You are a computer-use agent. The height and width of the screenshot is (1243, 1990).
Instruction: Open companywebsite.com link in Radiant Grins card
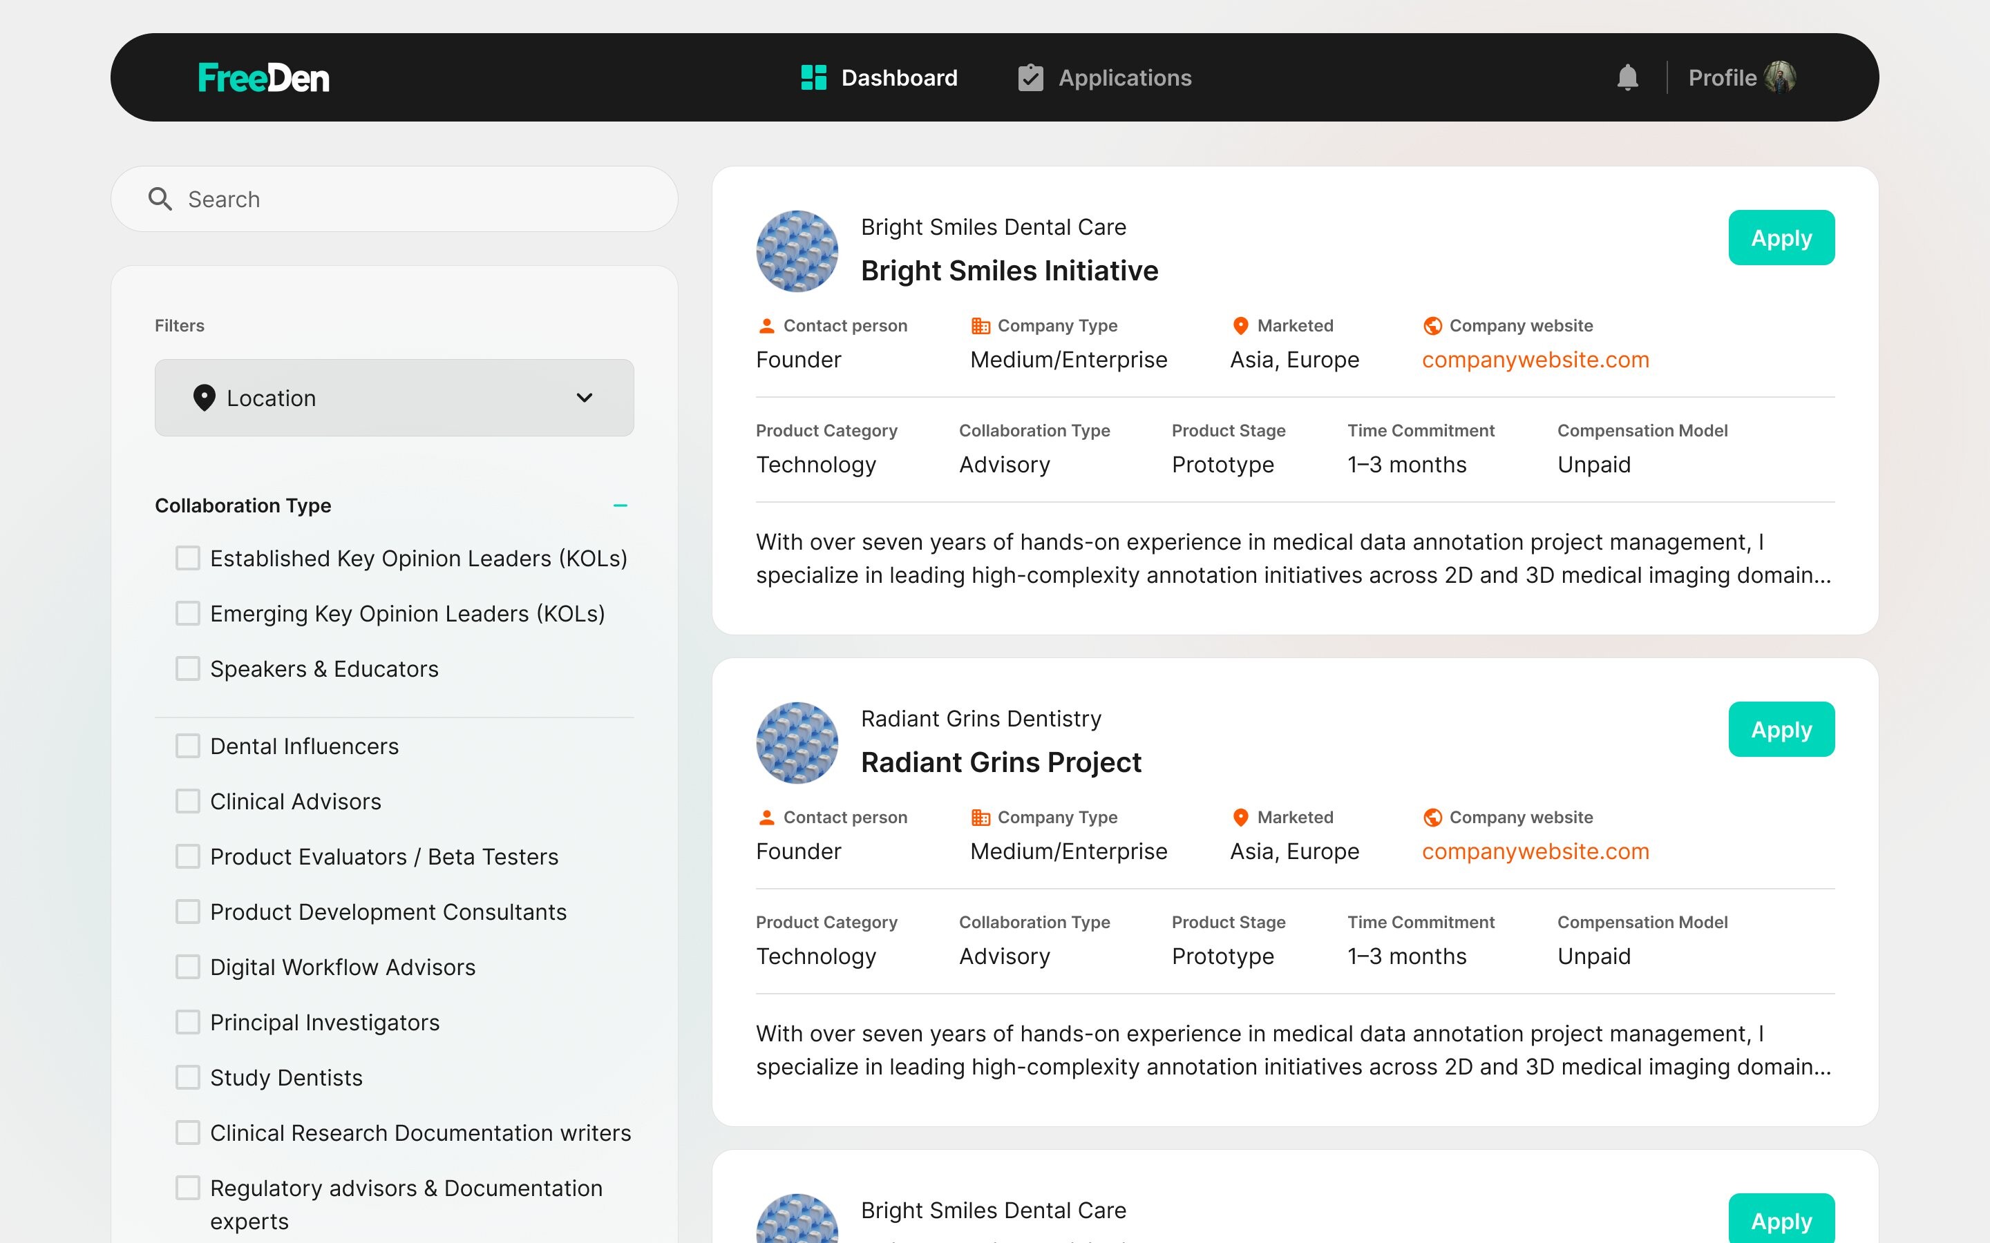1535,851
